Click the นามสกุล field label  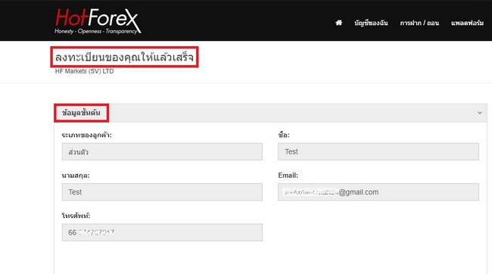click(x=76, y=176)
